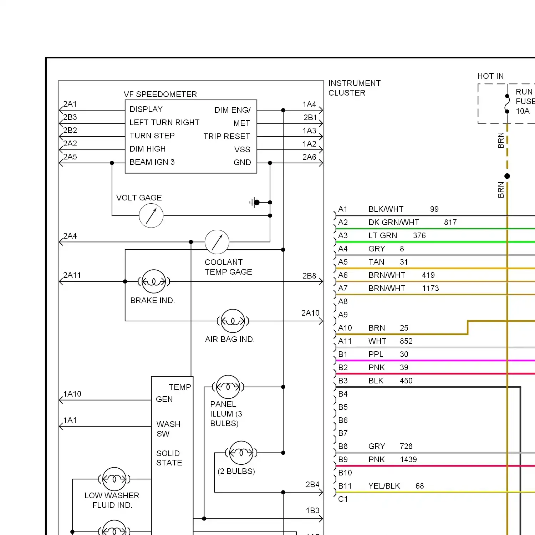The image size is (535, 535).
Task: Select the BRAKE IND. bulb symbol
Action: pos(154,281)
